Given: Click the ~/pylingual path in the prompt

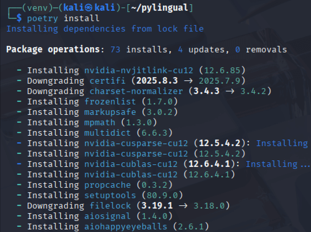Looking at the screenshot, I should coord(159,8).
